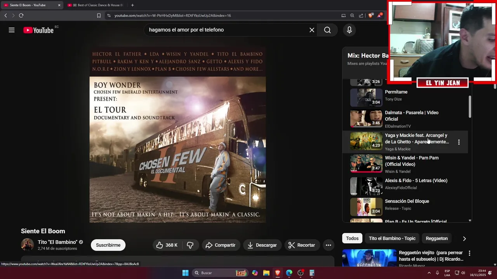Show hidden system tray icons

[x=429, y=273]
